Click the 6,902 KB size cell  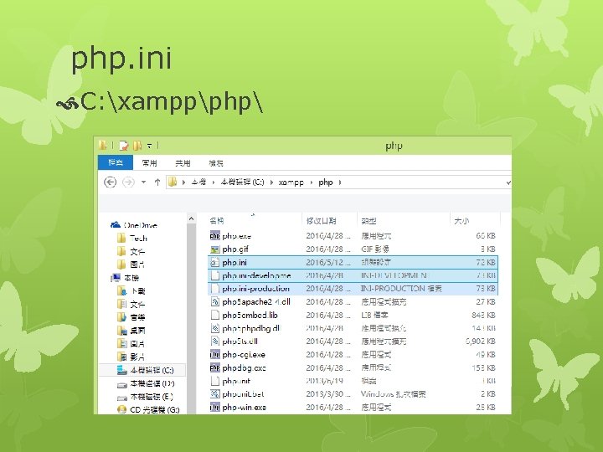pos(480,341)
